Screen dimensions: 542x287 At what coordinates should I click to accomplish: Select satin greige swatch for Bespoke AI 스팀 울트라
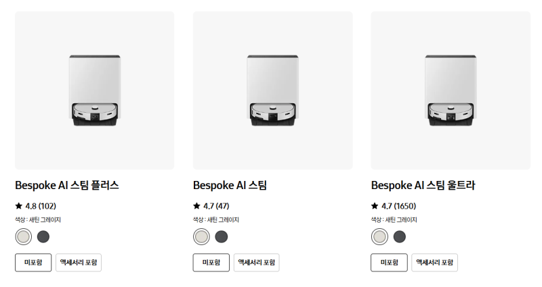[x=379, y=237]
